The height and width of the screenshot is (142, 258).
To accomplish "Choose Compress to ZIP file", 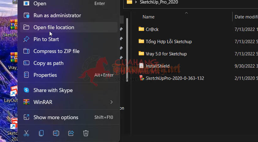I will click(69, 51).
